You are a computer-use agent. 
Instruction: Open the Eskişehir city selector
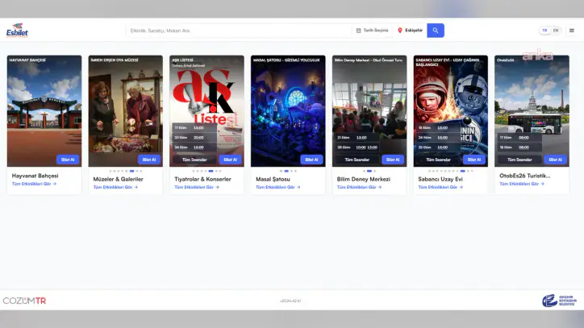pyautogui.click(x=410, y=31)
